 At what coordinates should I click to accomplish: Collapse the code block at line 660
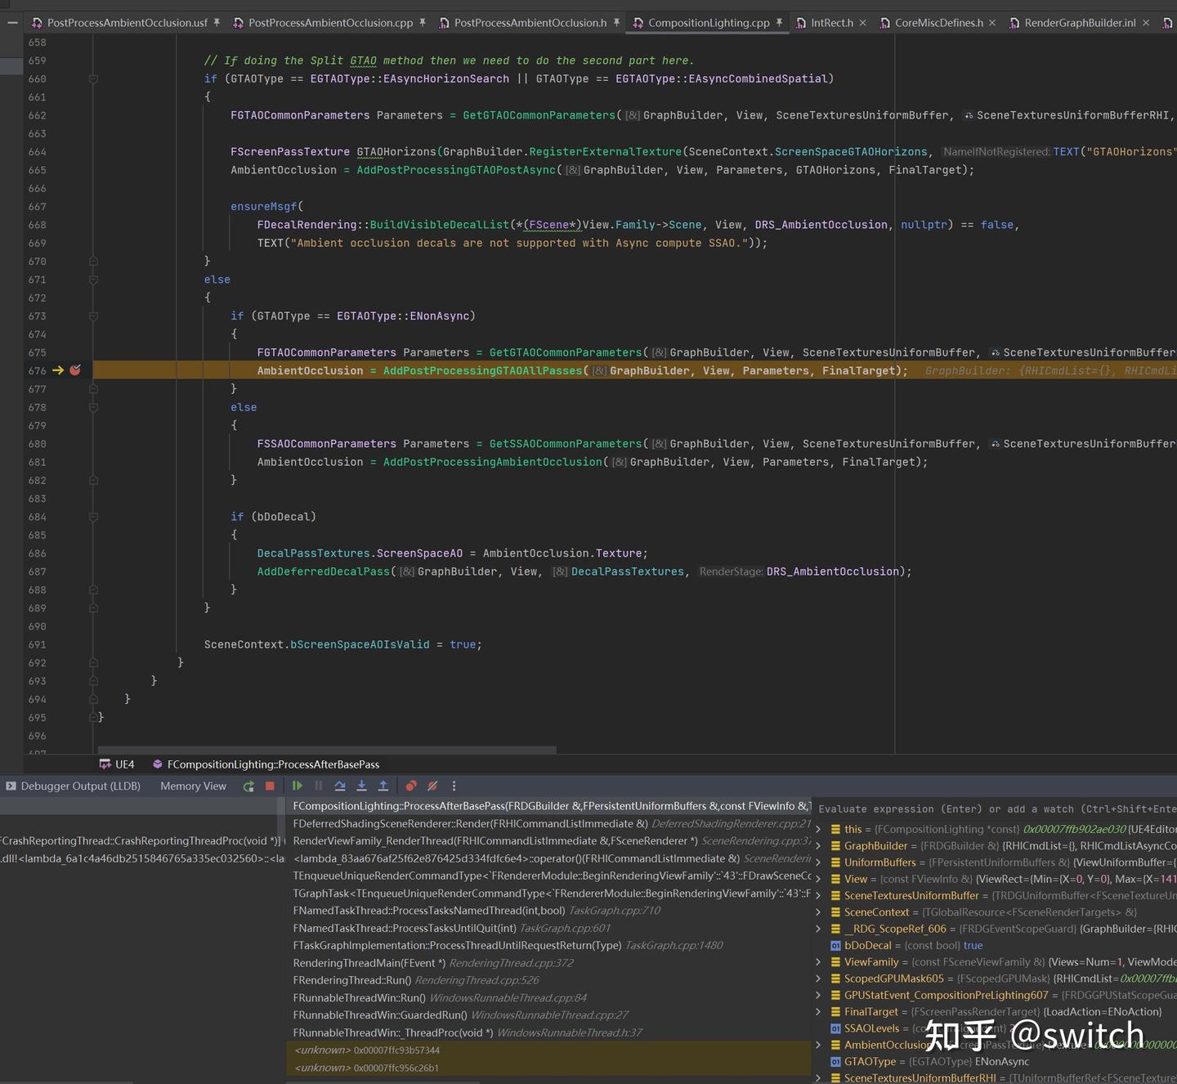(x=93, y=78)
